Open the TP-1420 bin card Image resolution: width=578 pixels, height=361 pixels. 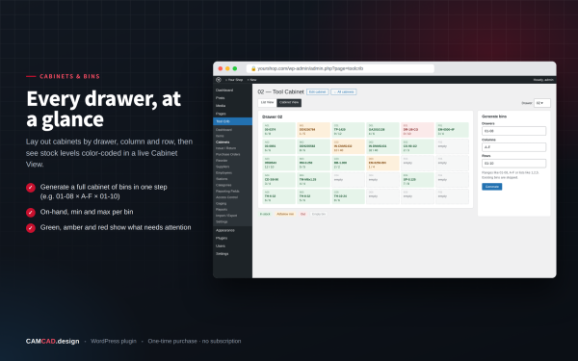pos(348,130)
